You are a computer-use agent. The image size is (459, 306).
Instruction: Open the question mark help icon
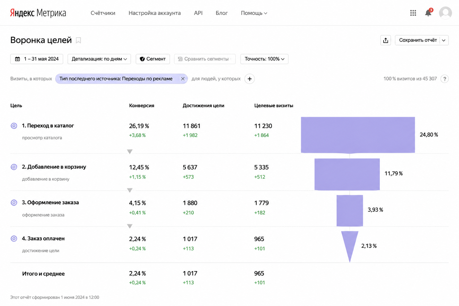pyautogui.click(x=445, y=79)
